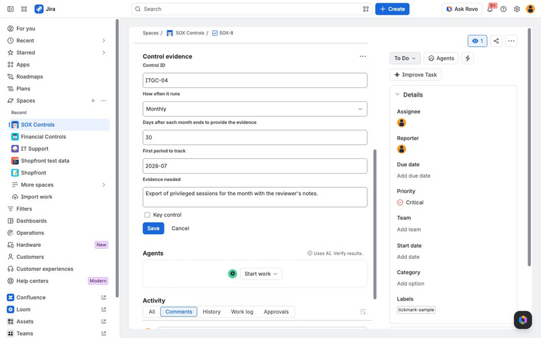541x338 pixels.
Task: Open Confluence external link icon
Action: [103, 297]
